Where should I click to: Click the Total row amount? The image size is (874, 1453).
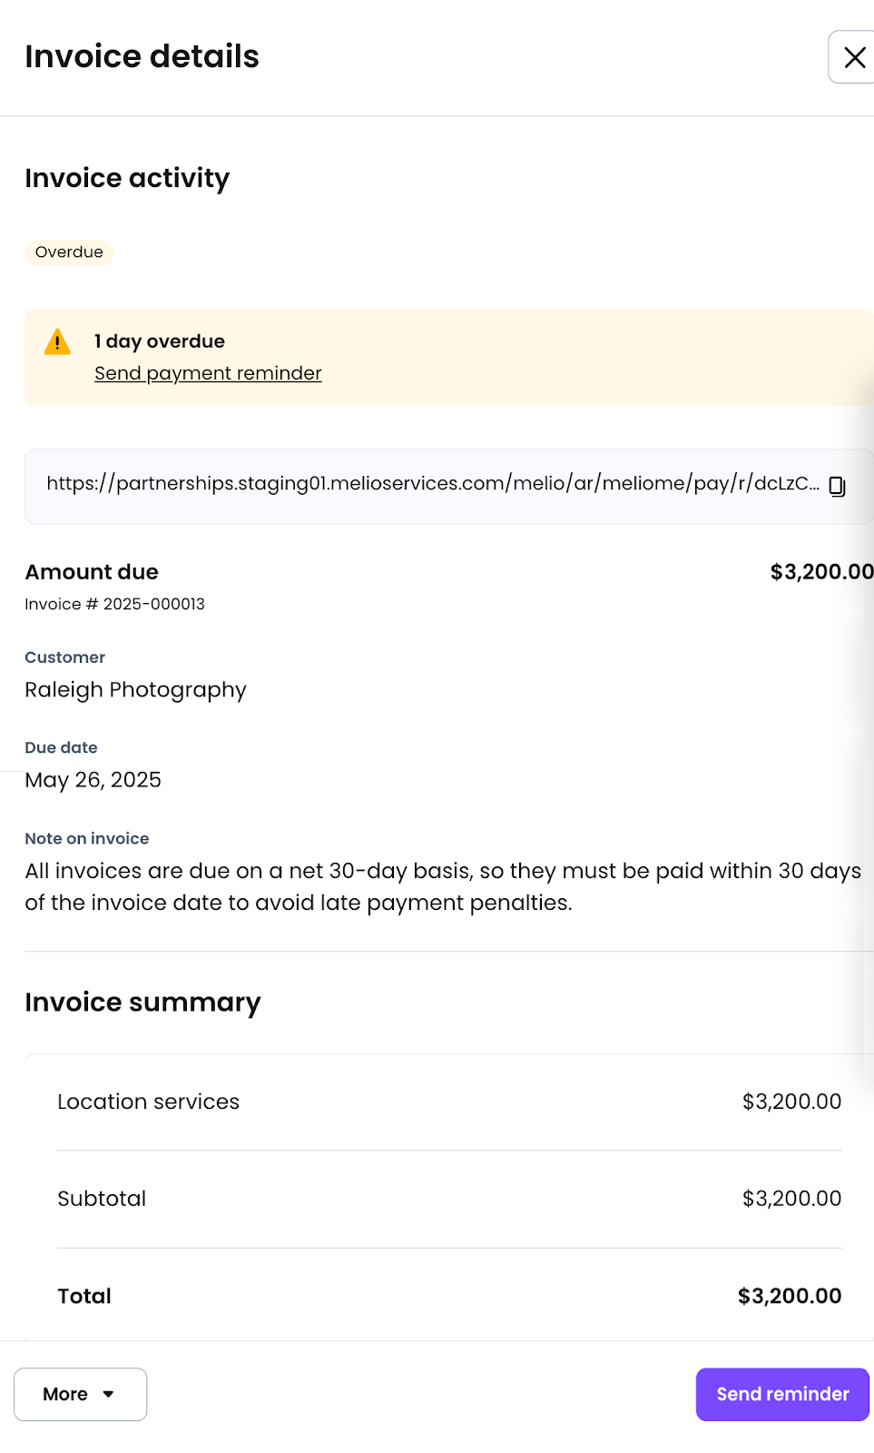790,1296
